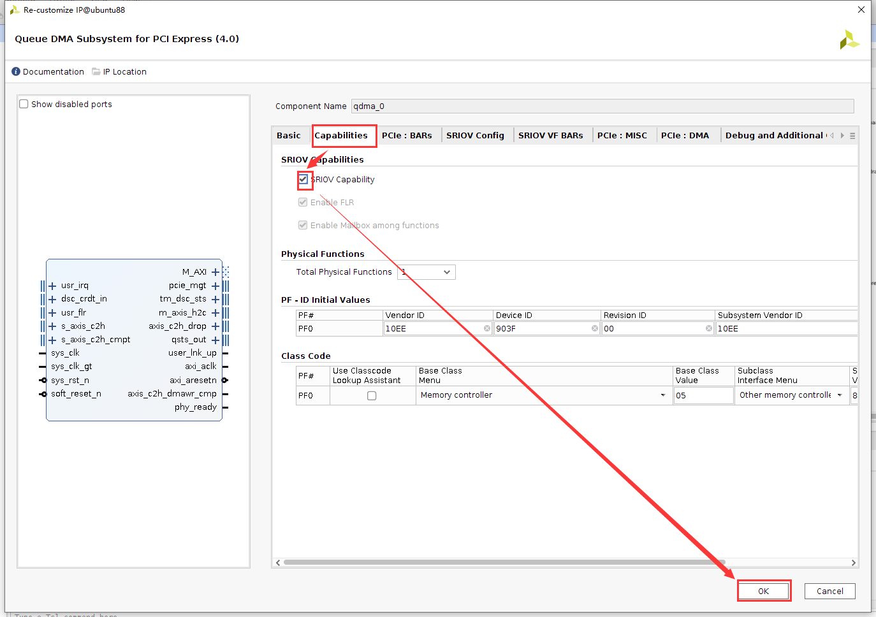Open the Debug and Additional tab

774,135
